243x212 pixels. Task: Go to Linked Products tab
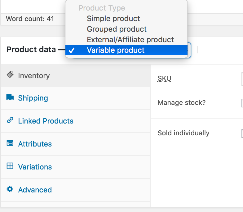point(76,121)
